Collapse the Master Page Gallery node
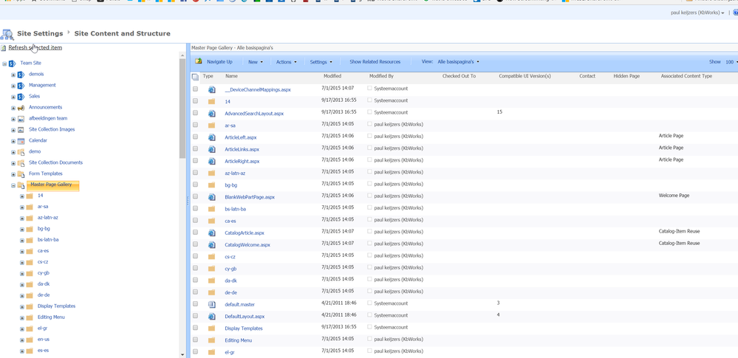The width and height of the screenshot is (738, 358). click(13, 185)
